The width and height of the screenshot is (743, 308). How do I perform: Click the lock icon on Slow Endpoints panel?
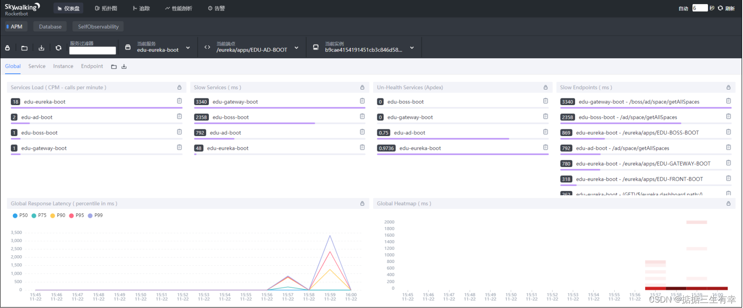click(x=728, y=87)
